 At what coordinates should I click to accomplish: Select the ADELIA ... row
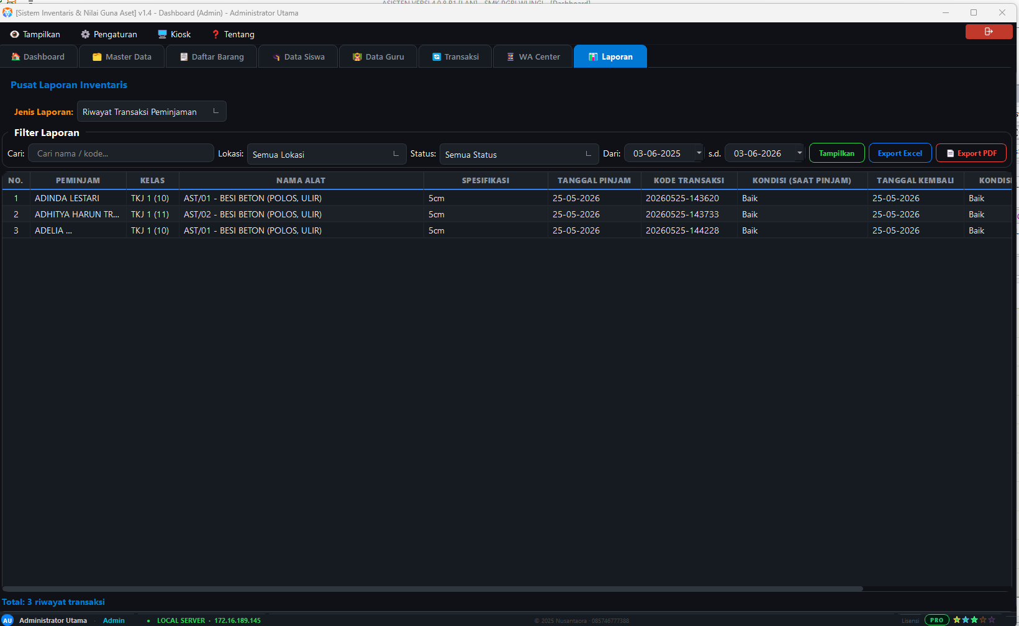click(x=507, y=230)
